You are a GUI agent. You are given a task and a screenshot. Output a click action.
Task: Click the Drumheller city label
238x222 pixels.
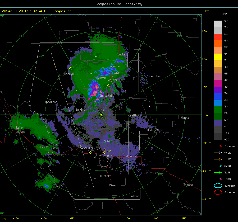pos(155,130)
